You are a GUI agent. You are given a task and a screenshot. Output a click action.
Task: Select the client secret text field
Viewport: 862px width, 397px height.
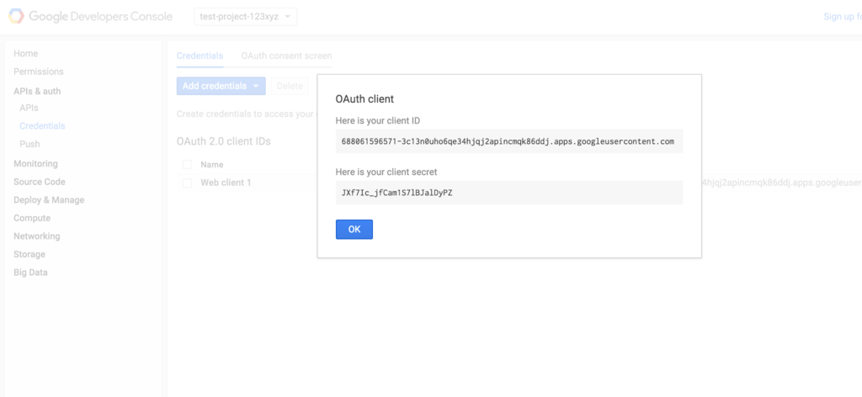(x=508, y=193)
